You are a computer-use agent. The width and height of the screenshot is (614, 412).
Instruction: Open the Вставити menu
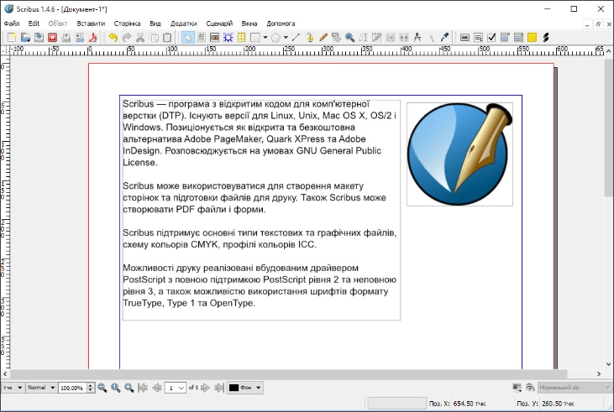click(x=91, y=23)
